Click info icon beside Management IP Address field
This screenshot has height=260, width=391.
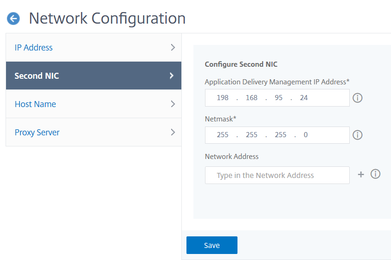357,98
